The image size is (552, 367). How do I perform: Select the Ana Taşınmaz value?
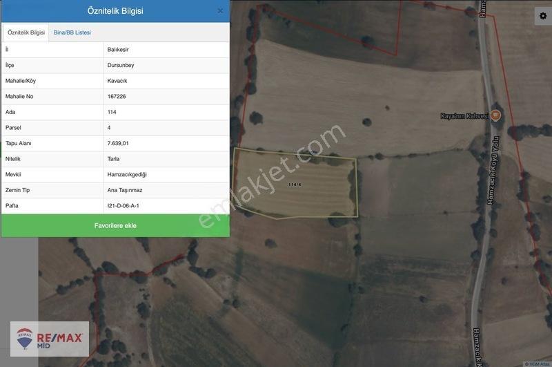coord(125,190)
